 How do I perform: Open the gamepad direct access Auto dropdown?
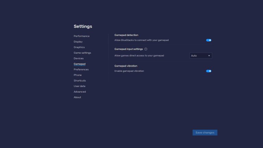point(201,56)
